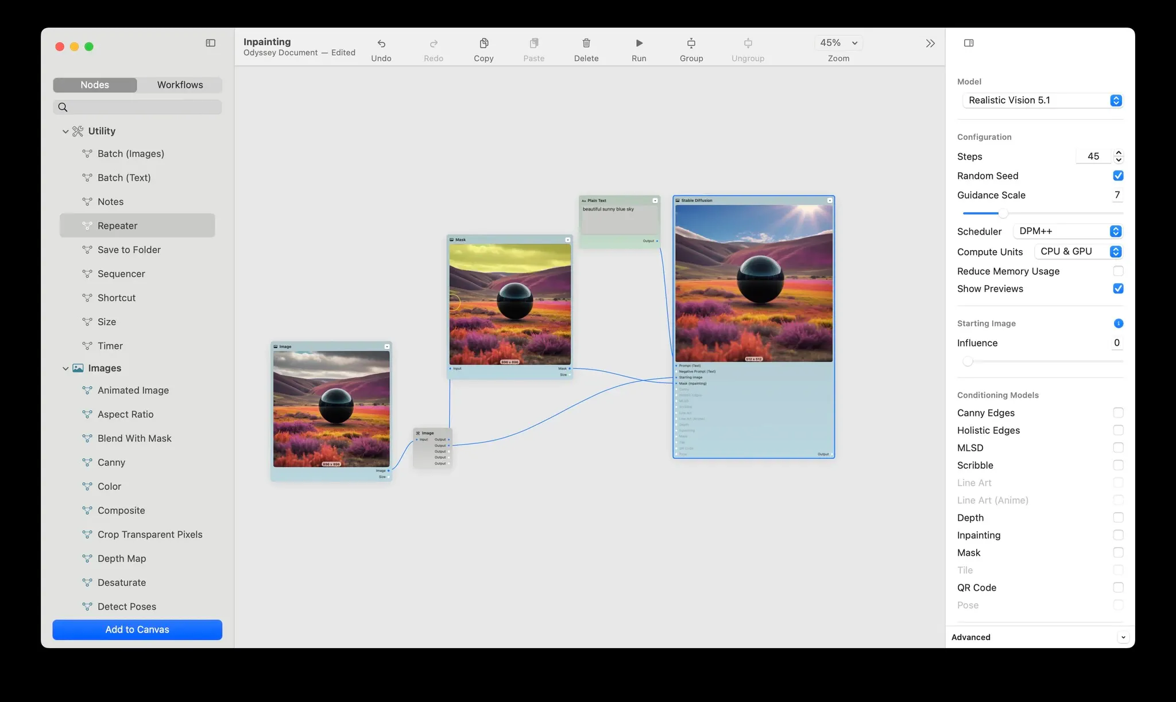
Task: Open the Model dropdown Realistic Vision 5.1
Action: click(1043, 100)
